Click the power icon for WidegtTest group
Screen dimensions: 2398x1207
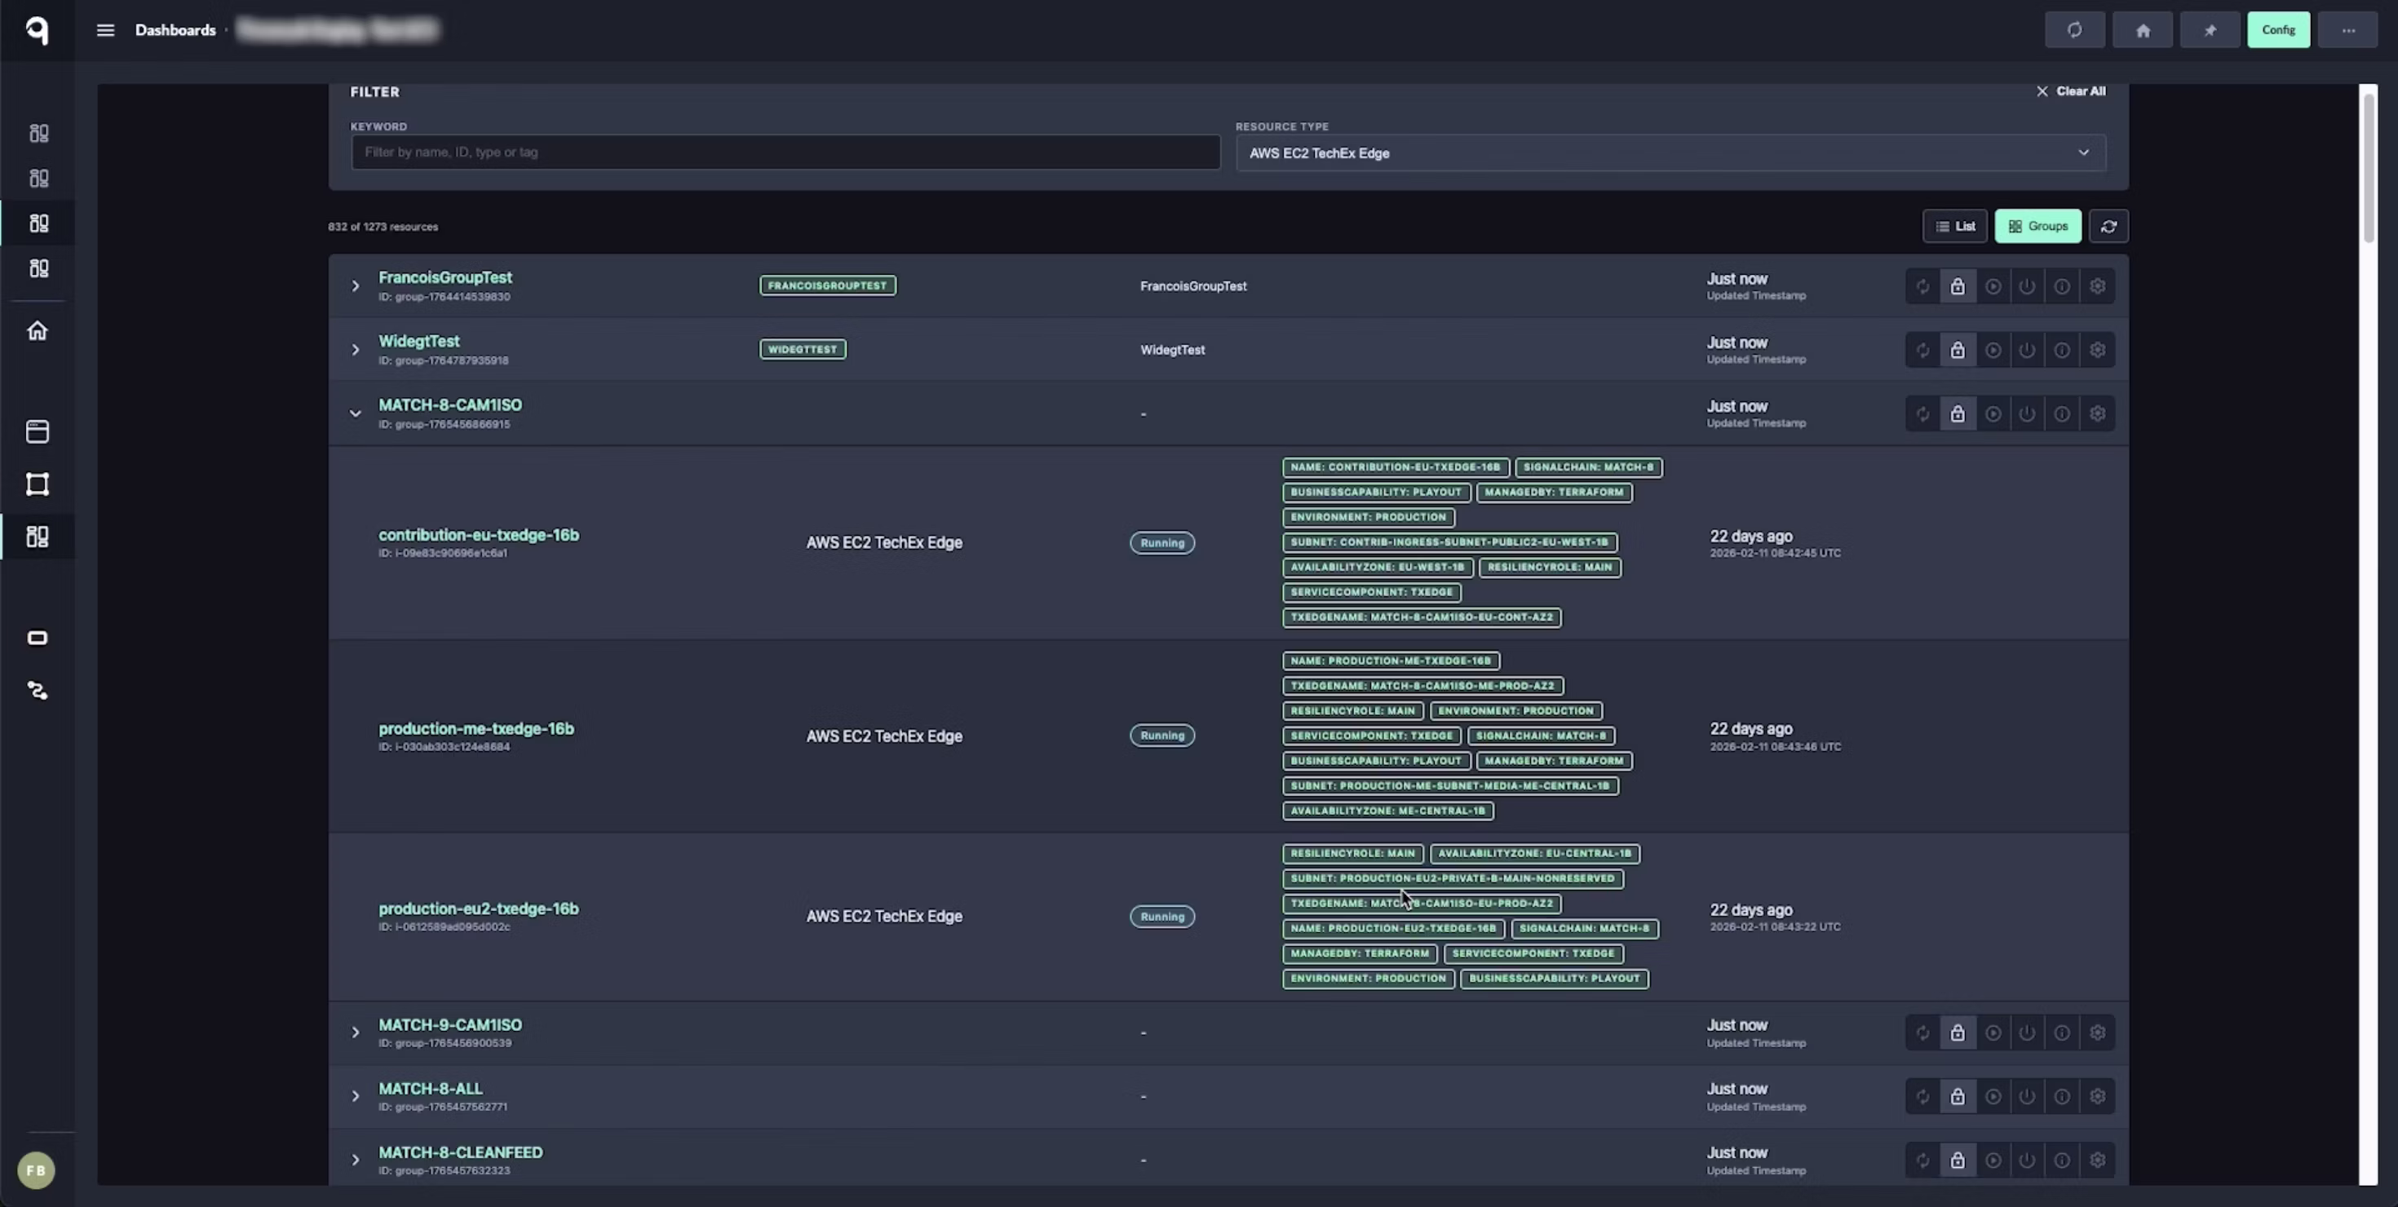click(2028, 350)
